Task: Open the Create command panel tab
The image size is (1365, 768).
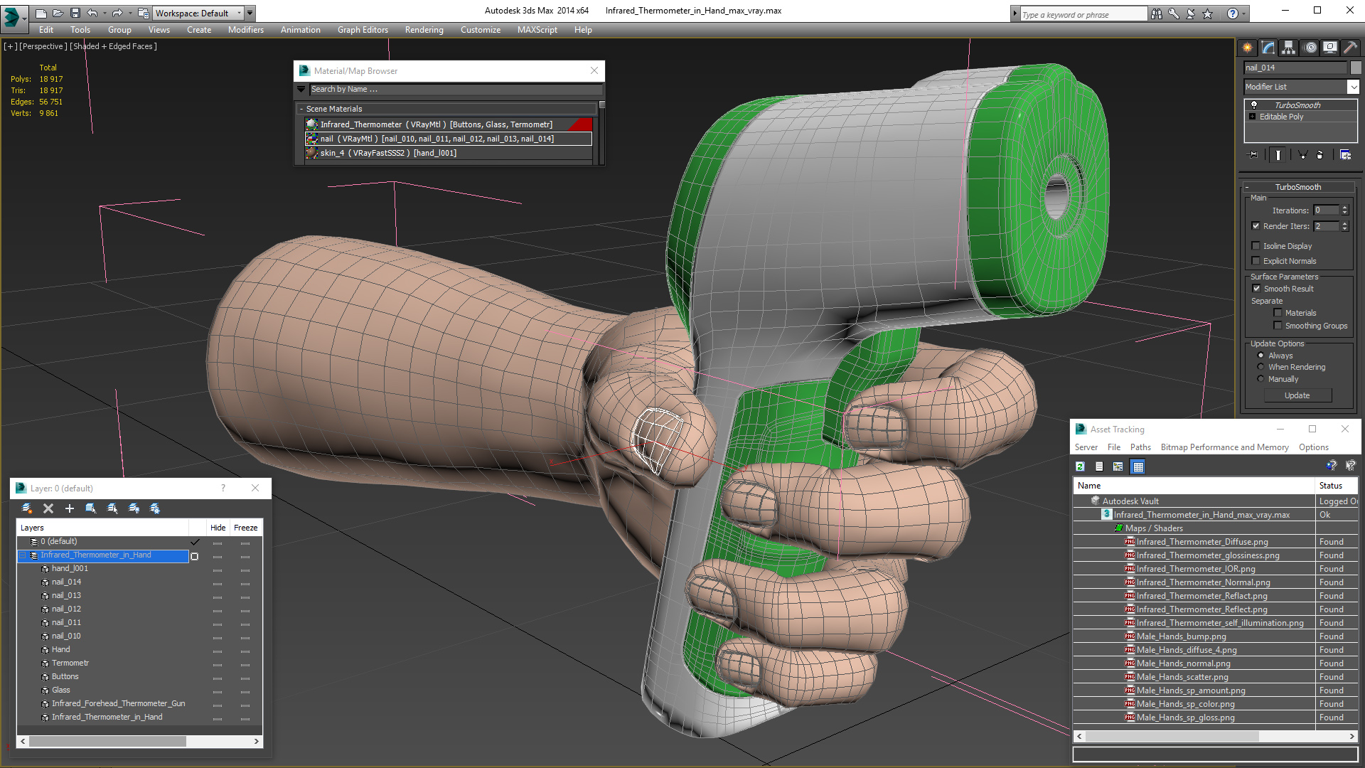Action: [x=1248, y=48]
